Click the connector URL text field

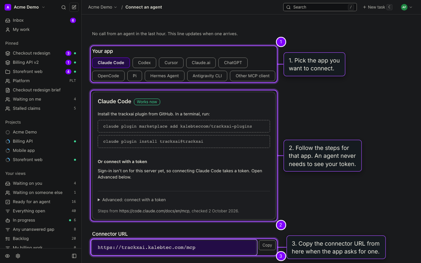pyautogui.click(x=174, y=248)
